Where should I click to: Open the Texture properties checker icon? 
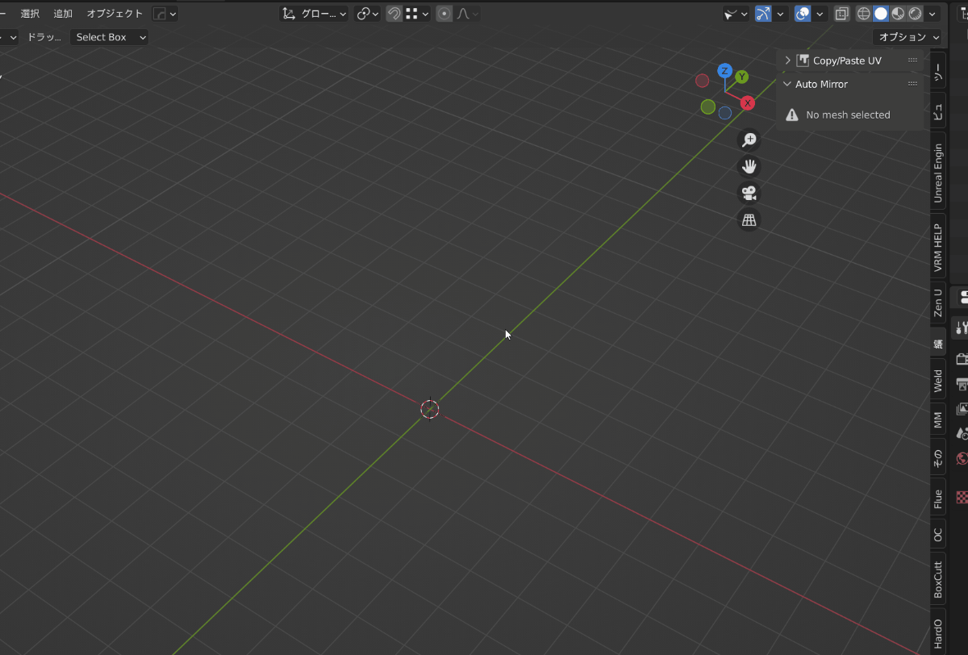click(x=962, y=498)
